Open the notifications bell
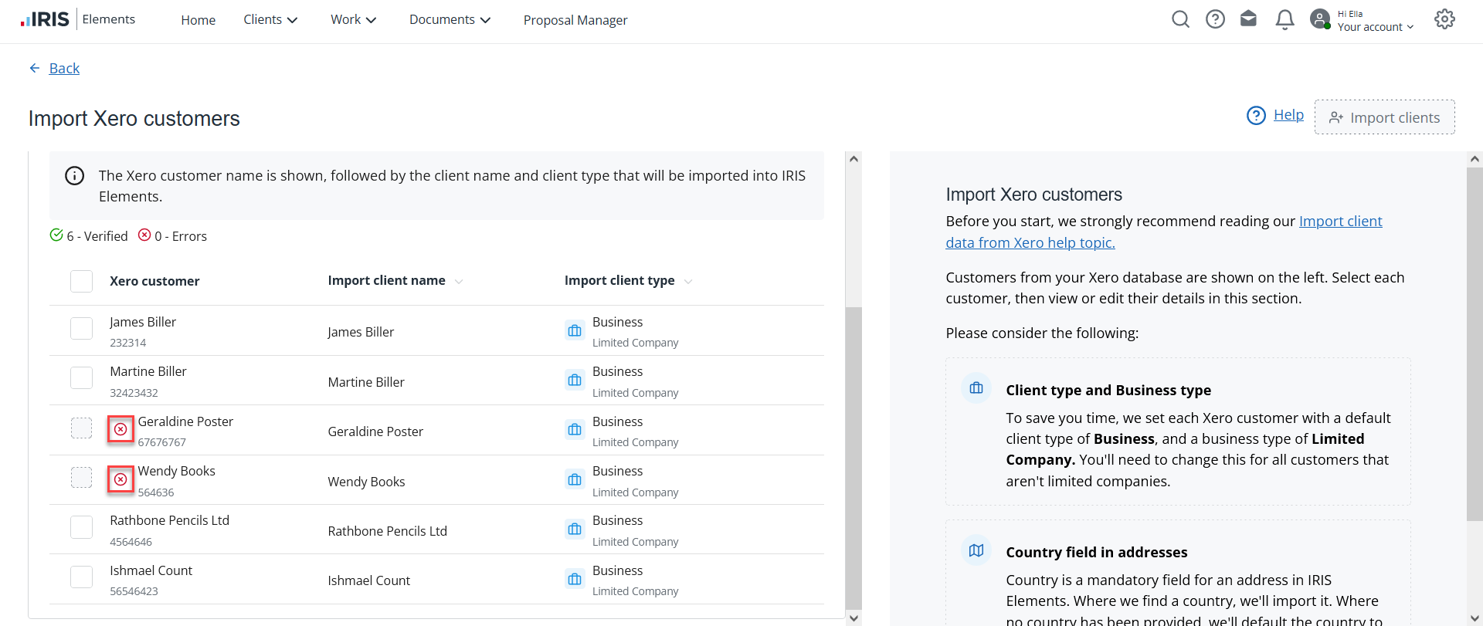The height and width of the screenshot is (626, 1483). (x=1284, y=19)
